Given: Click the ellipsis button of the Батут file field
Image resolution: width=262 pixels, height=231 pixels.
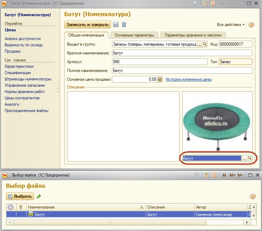Looking at the screenshot, I should tap(244, 158).
